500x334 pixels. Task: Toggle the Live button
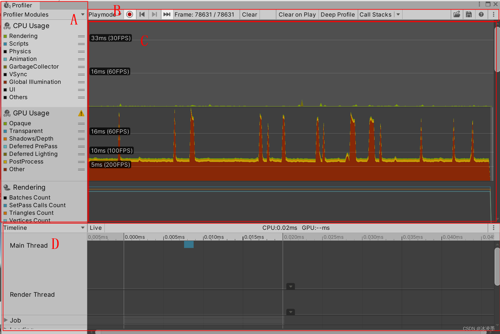pyautogui.click(x=96, y=228)
